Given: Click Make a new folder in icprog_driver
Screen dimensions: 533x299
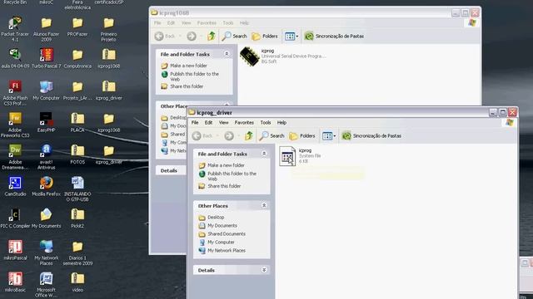Looking at the screenshot, I should 222,165.
